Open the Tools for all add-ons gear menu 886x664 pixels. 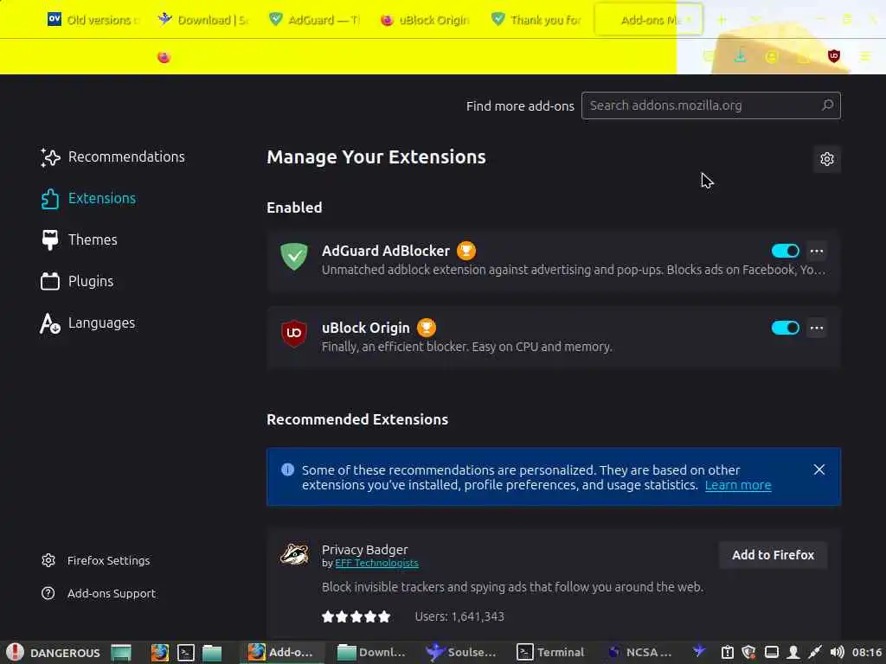click(826, 159)
